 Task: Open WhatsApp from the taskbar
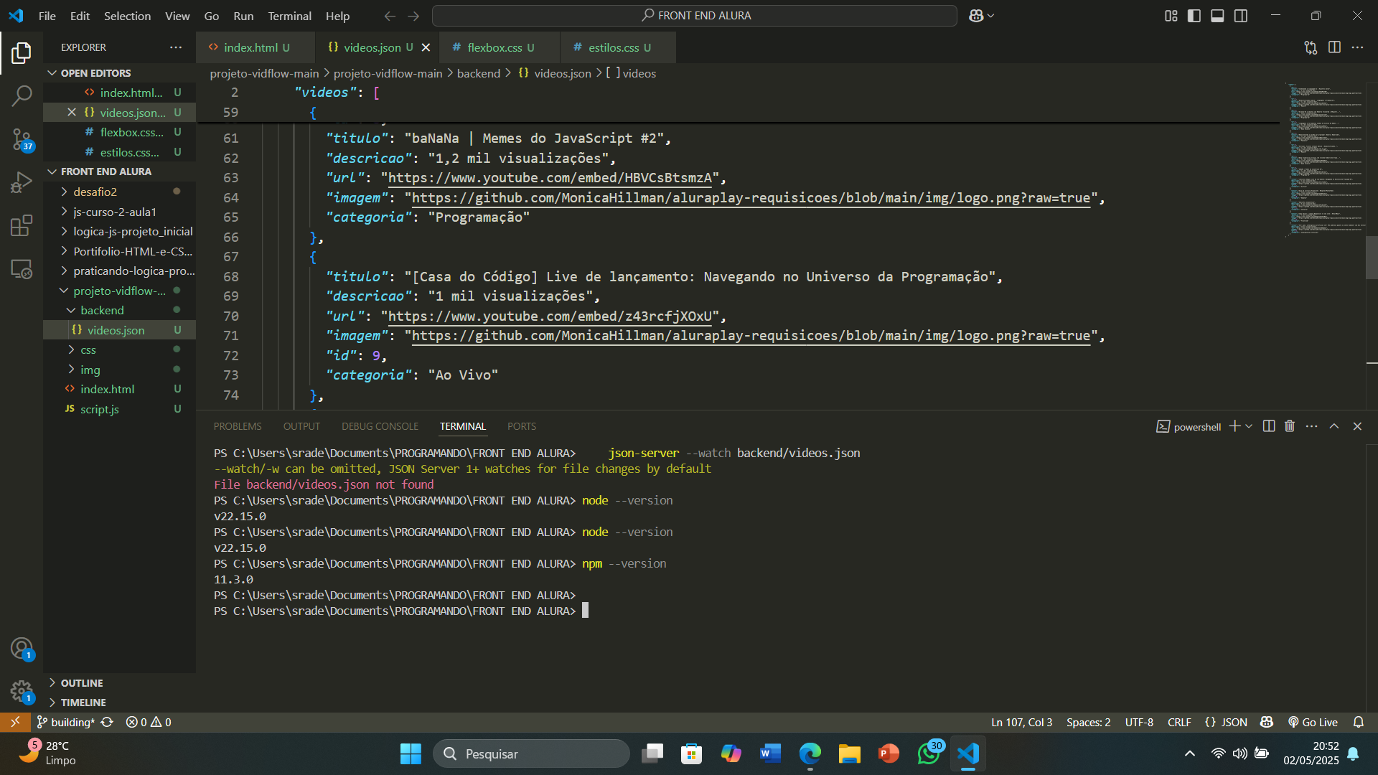tap(929, 753)
